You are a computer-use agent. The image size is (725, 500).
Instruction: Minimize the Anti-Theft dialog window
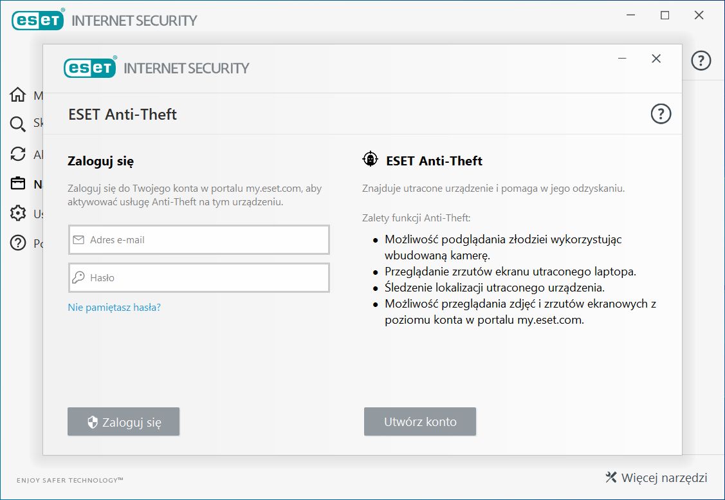point(622,59)
